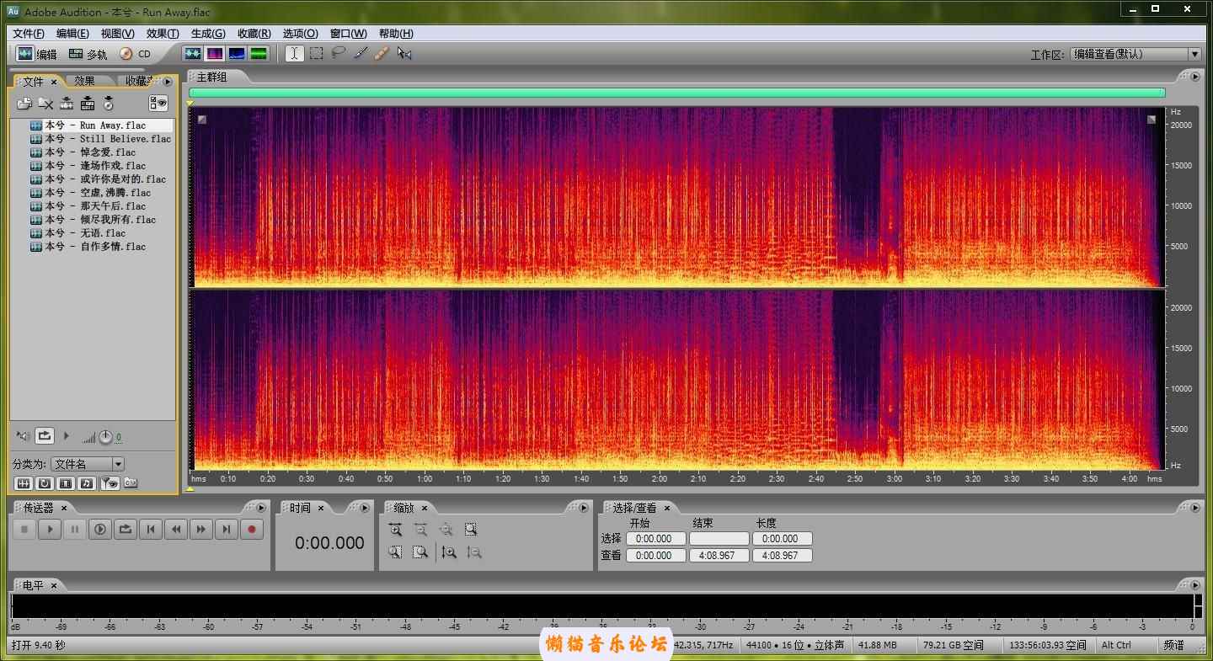Click the Files panel options eye icon

(x=158, y=104)
